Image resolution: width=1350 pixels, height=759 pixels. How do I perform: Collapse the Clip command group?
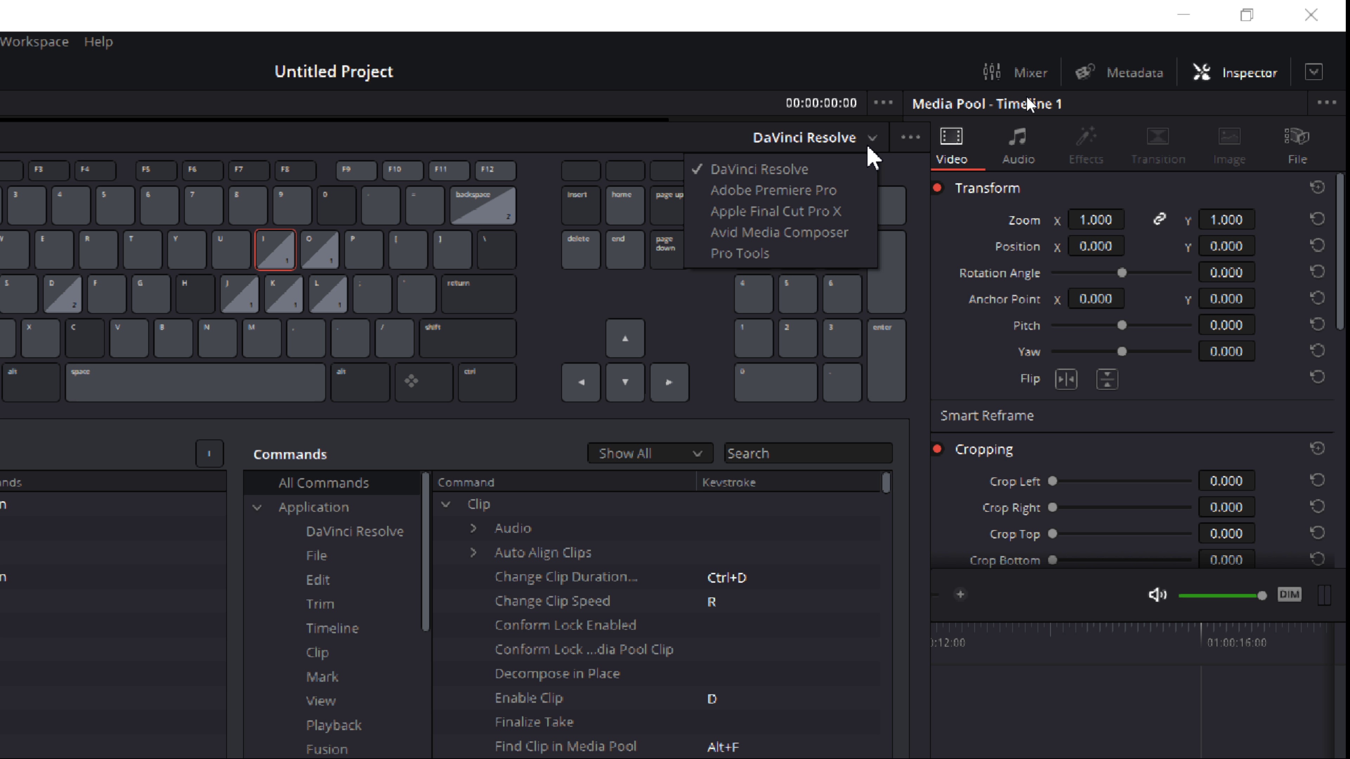[x=445, y=504]
